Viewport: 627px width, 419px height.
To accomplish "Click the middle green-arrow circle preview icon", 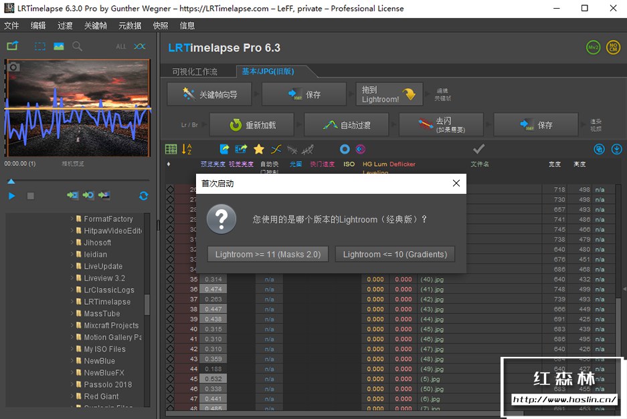I will (x=88, y=195).
